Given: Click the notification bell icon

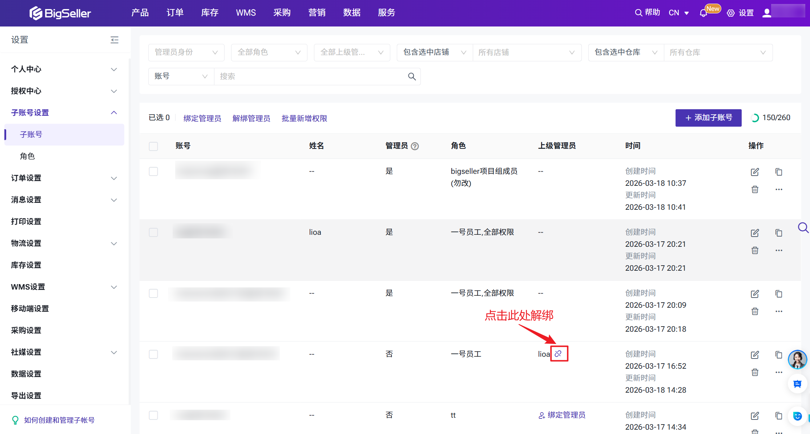Looking at the screenshot, I should [703, 13].
